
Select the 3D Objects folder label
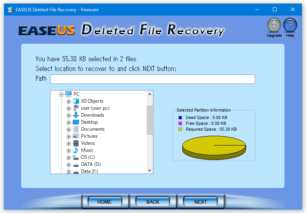[92, 101]
